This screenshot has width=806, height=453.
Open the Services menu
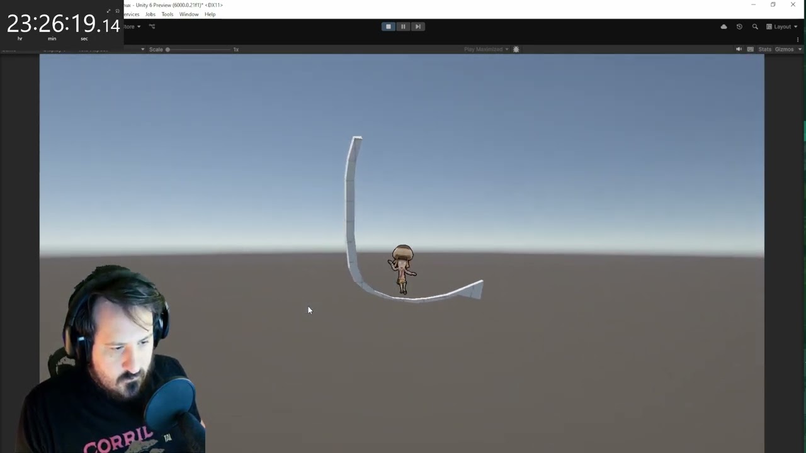132,14
